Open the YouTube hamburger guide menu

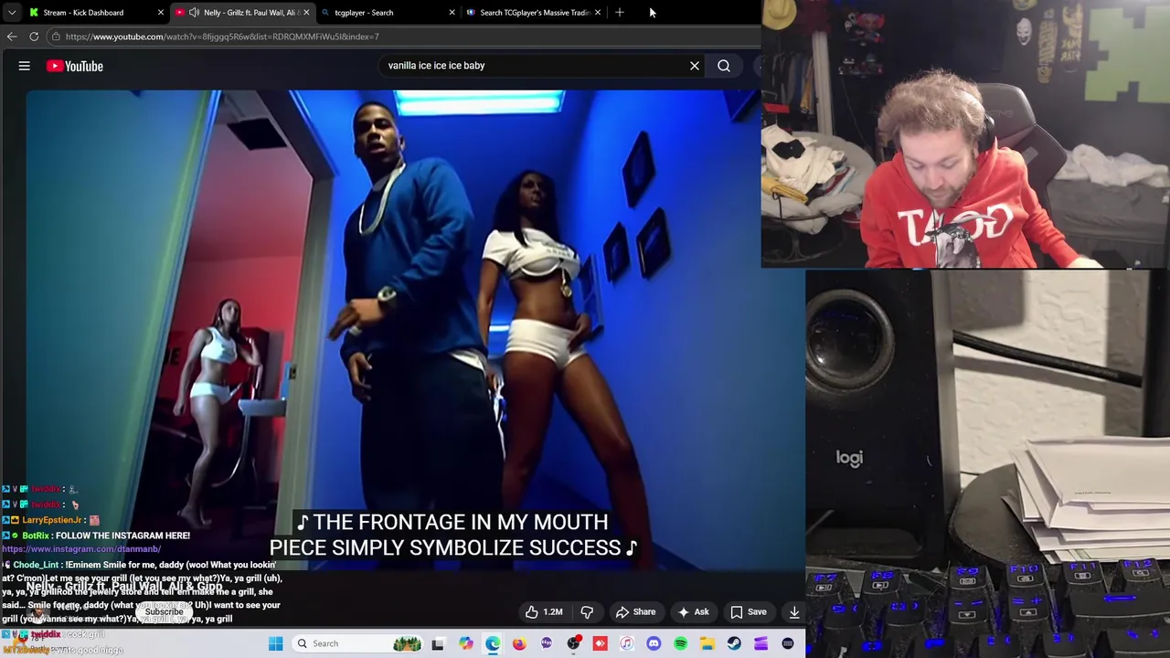coord(25,66)
